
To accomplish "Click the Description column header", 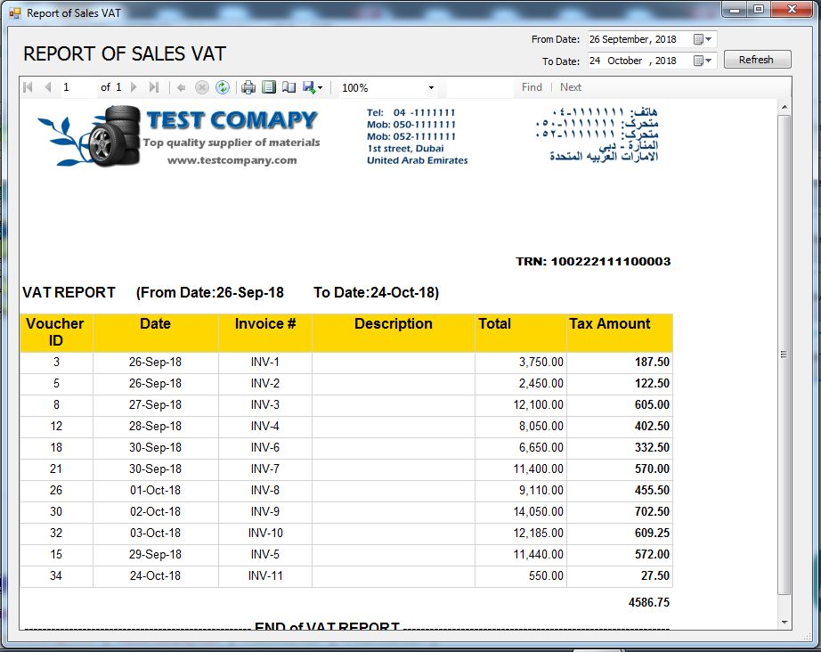I will click(394, 332).
